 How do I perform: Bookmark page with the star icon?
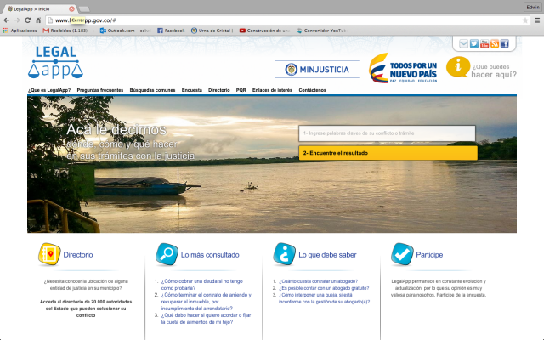(525, 20)
